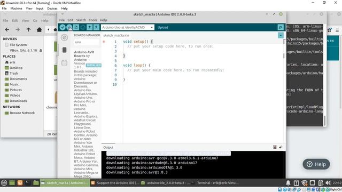Open the file manager taskbar launcher
The height and width of the screenshot is (192, 342).
click(36, 183)
